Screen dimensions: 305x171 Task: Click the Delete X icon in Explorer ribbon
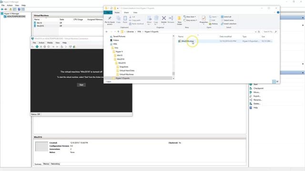click(x=164, y=18)
